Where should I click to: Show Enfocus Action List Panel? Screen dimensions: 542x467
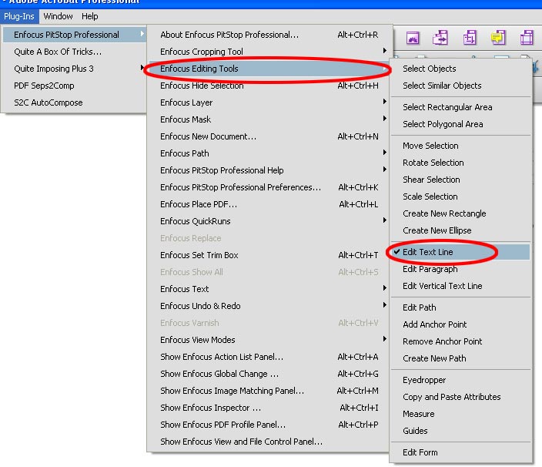pyautogui.click(x=269, y=357)
